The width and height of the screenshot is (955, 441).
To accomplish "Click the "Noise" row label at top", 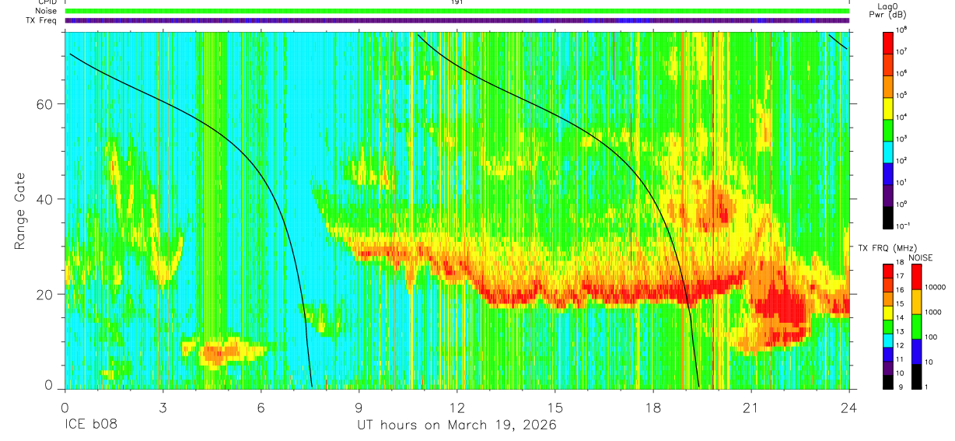I will point(47,11).
